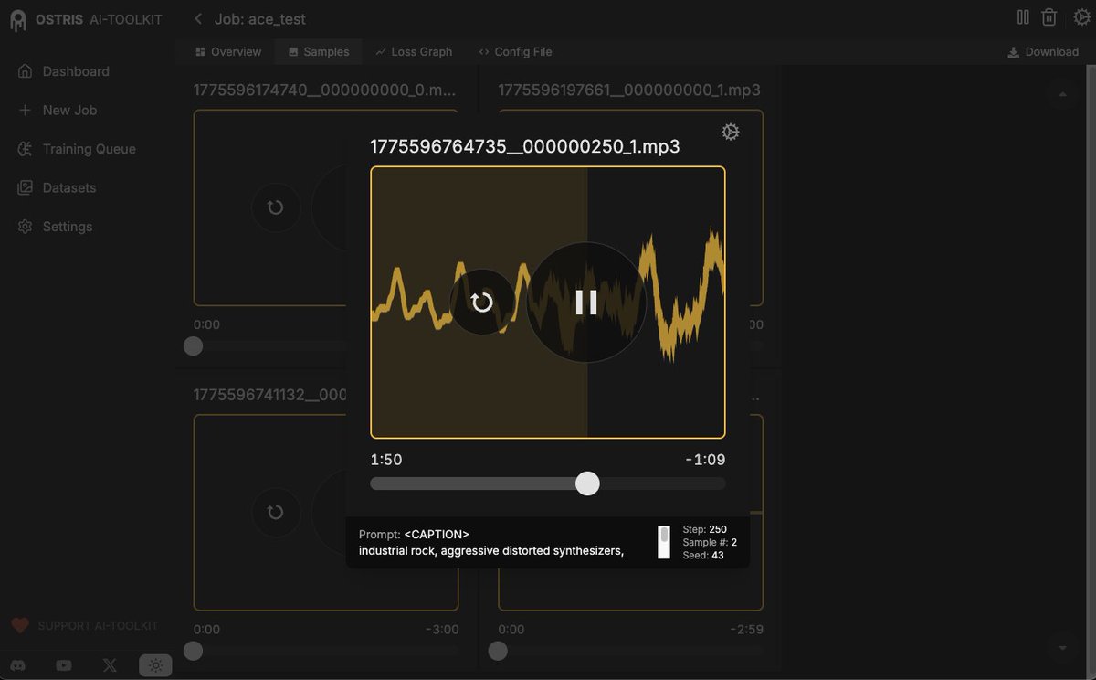Click the Ostris AI-Toolkit logo
Screen dimensions: 1096x680
[86, 19]
